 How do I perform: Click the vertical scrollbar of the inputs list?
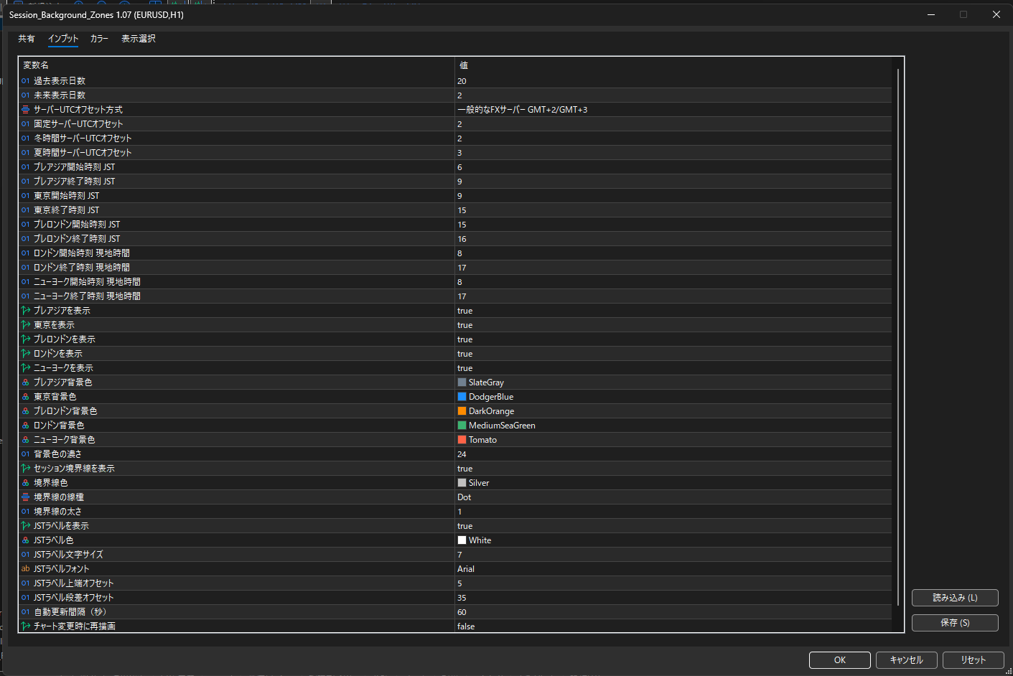897,337
